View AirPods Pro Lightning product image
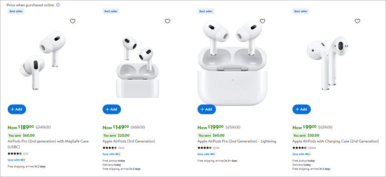Screen dimensions: 386x177 tap(233, 62)
